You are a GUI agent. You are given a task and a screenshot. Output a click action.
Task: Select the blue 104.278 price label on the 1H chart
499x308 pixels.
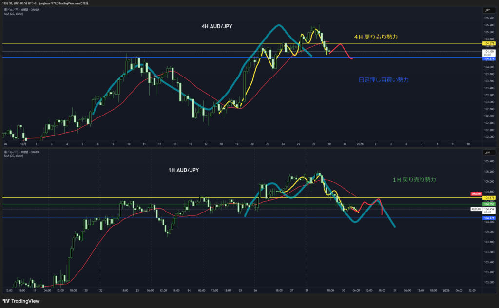tap(488, 218)
